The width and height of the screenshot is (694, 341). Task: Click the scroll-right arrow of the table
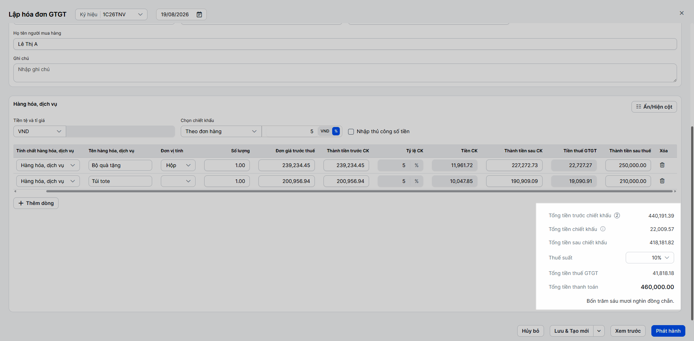pyautogui.click(x=675, y=191)
